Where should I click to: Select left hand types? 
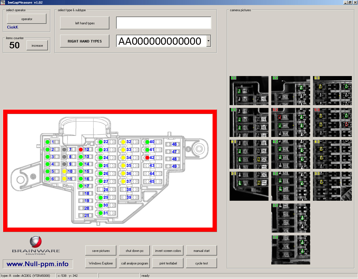[x=84, y=23]
